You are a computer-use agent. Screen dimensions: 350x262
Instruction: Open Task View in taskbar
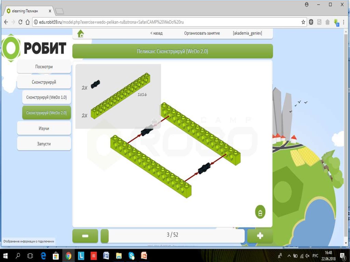click(30, 256)
